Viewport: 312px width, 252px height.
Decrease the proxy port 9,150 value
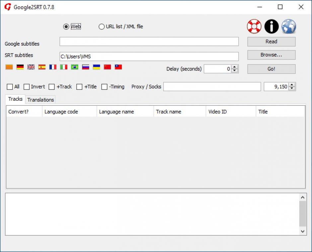292,88
